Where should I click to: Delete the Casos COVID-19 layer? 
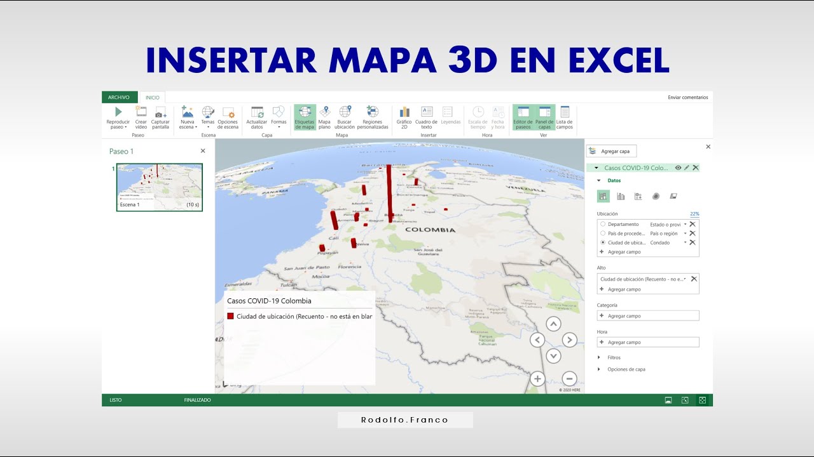tap(696, 168)
